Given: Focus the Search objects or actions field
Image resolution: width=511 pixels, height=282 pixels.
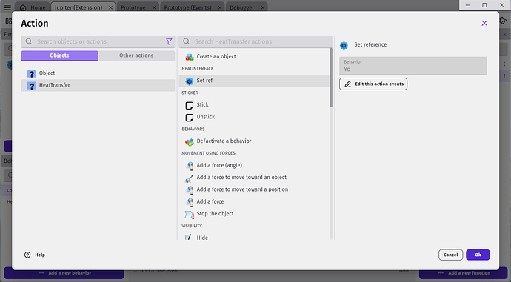Looking at the screenshot, I should (98, 41).
